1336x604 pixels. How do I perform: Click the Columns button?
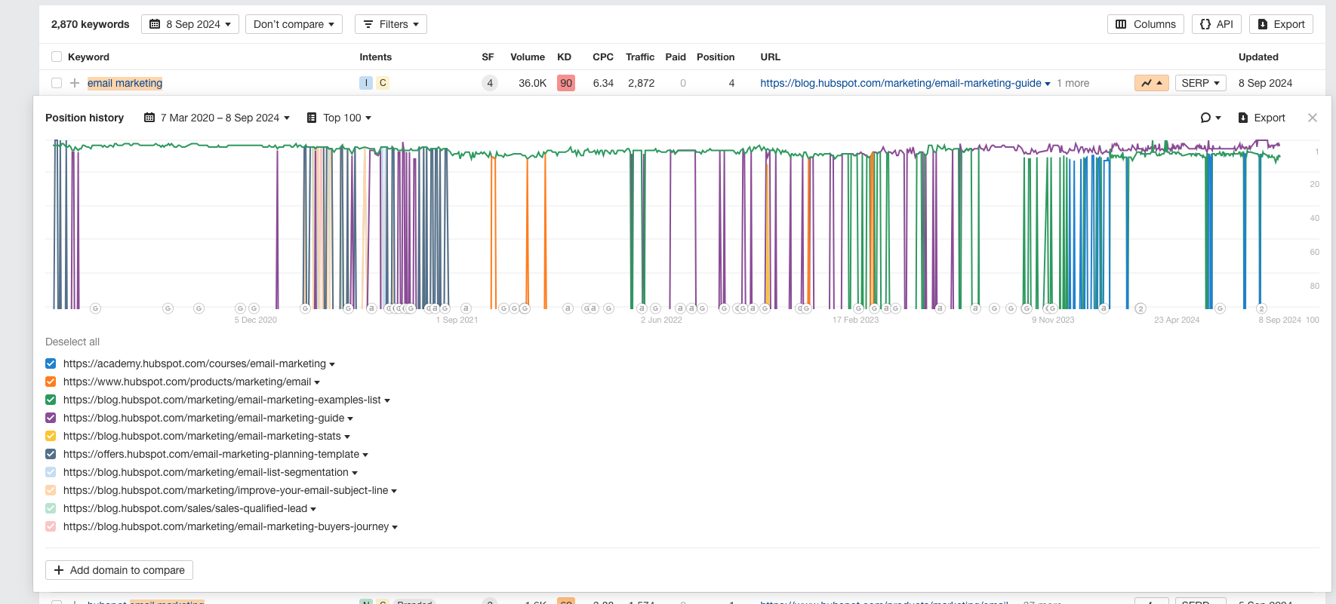[x=1146, y=24]
